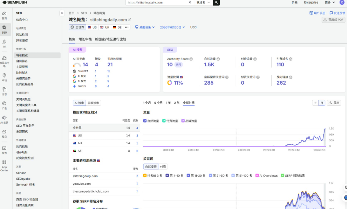Switch to 增长审核 tab
Viewport: 347px width, 209px height.
pyautogui.click(x=85, y=39)
